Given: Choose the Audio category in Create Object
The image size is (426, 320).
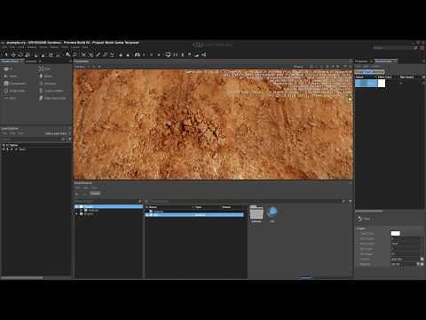Looking at the screenshot, I should (11, 76).
